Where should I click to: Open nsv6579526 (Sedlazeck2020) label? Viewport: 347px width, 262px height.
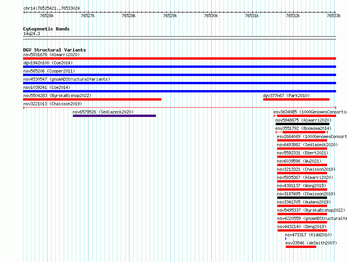(103, 112)
